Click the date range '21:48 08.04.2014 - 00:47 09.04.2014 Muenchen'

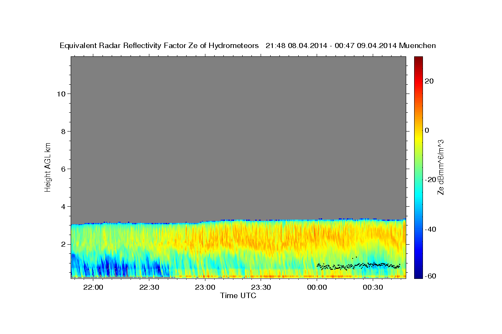pos(351,46)
